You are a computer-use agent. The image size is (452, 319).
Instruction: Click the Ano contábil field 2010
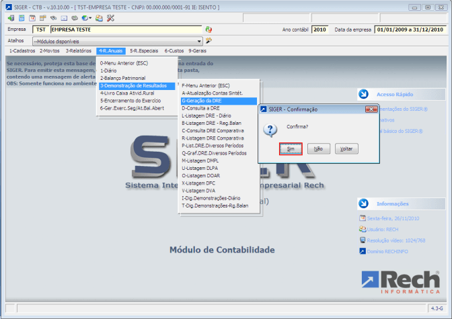(319, 30)
